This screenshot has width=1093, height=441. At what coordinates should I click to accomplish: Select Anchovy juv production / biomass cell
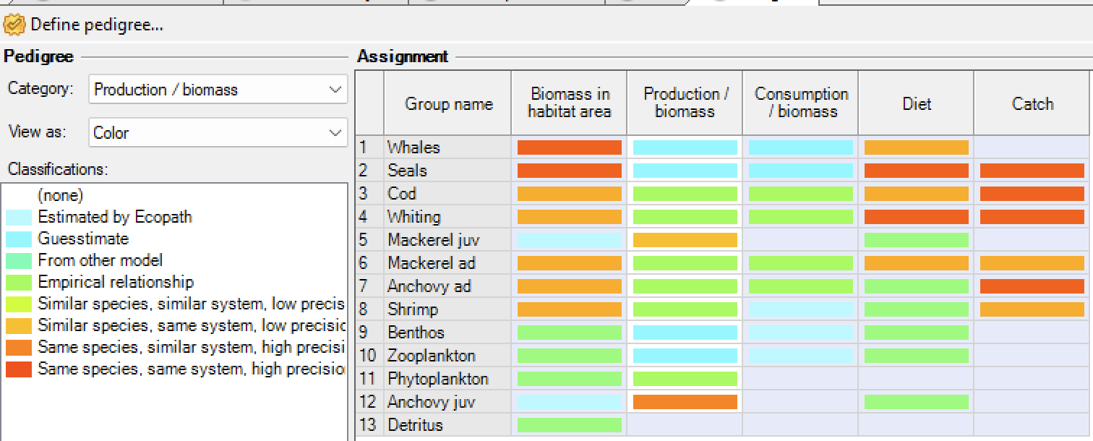pos(685,402)
